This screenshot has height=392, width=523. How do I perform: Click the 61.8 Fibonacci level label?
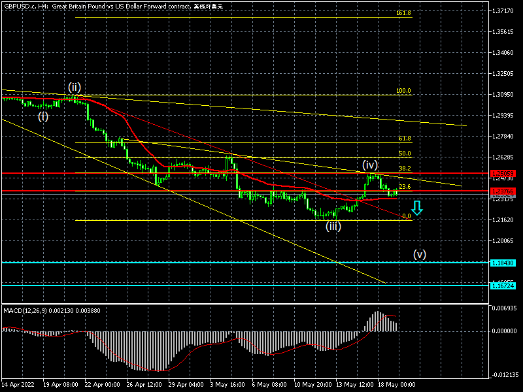pyautogui.click(x=405, y=139)
